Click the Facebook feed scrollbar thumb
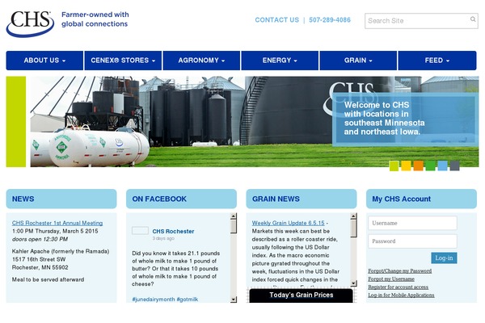 coord(234,226)
